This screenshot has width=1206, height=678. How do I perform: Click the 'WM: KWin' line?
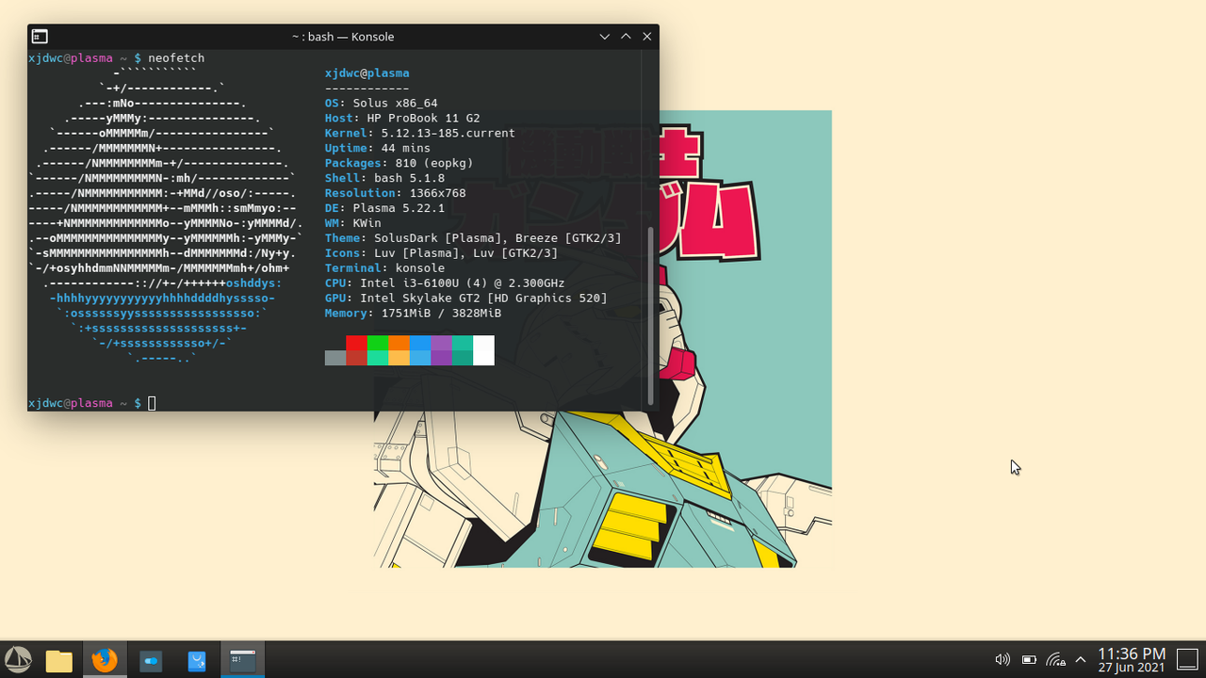(x=353, y=223)
